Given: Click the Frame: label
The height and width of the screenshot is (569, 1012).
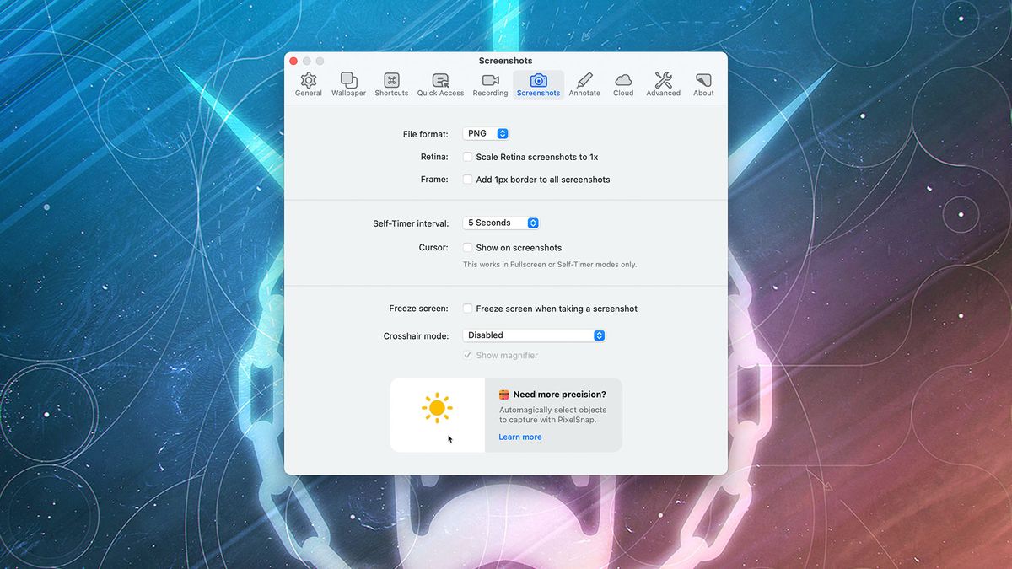Looking at the screenshot, I should click(434, 180).
